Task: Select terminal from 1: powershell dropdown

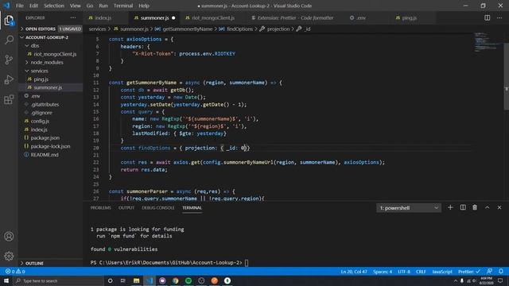Action: point(409,208)
